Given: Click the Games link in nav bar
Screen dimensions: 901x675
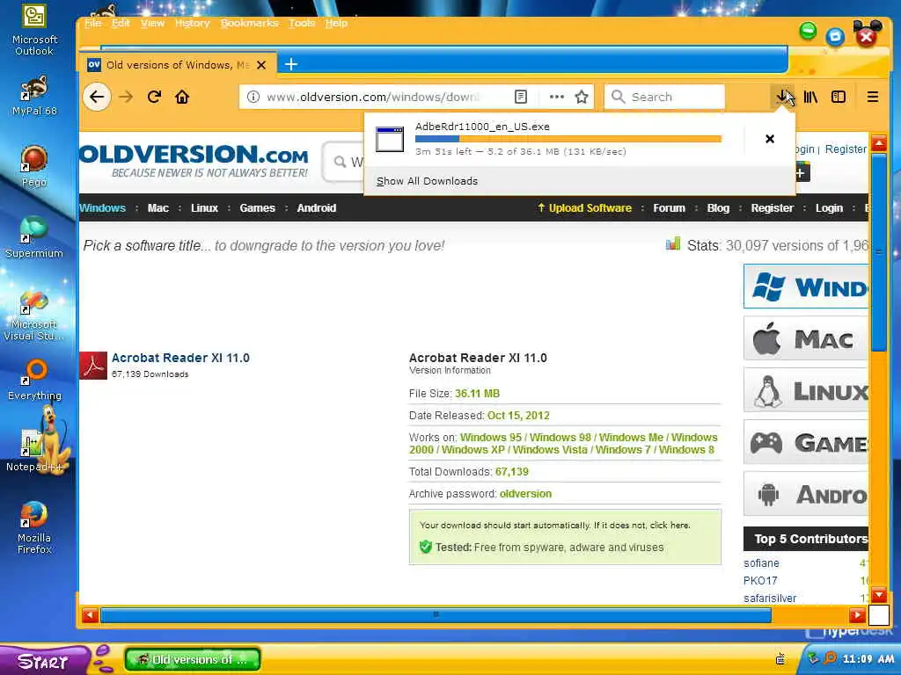Looking at the screenshot, I should (258, 207).
